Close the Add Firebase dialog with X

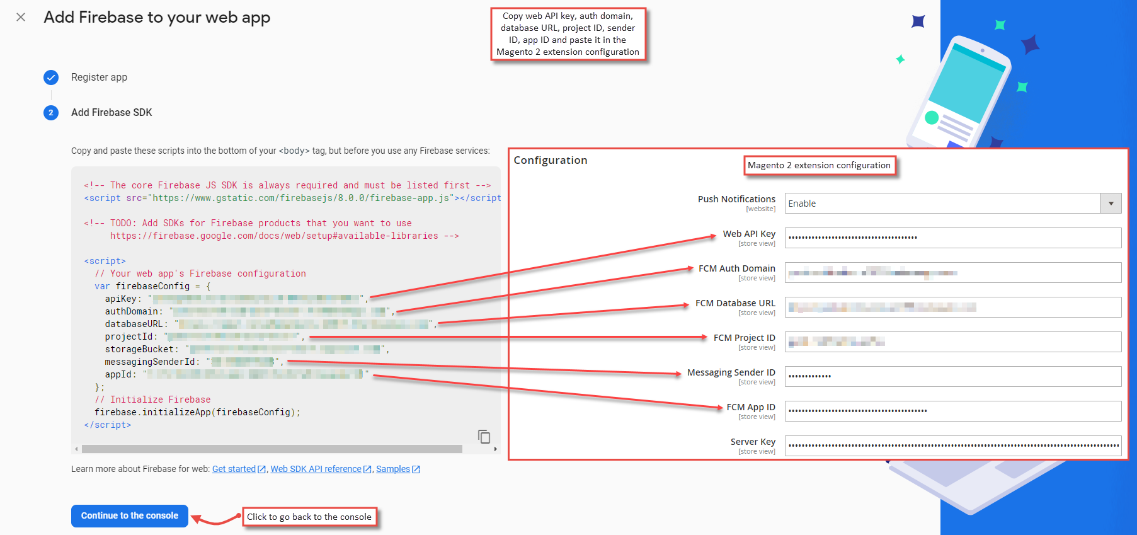(21, 17)
